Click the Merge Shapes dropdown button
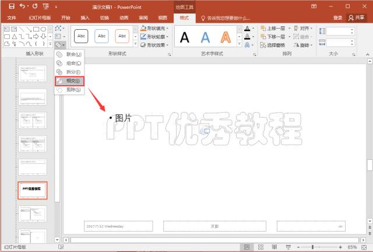 click(x=60, y=45)
